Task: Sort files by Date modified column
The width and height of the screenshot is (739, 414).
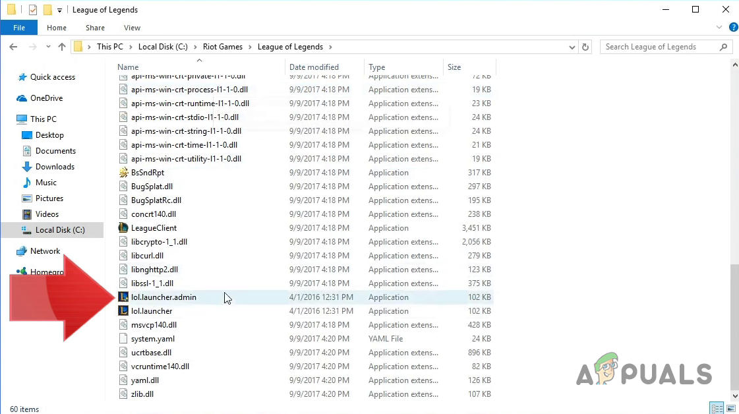Action: (x=314, y=67)
